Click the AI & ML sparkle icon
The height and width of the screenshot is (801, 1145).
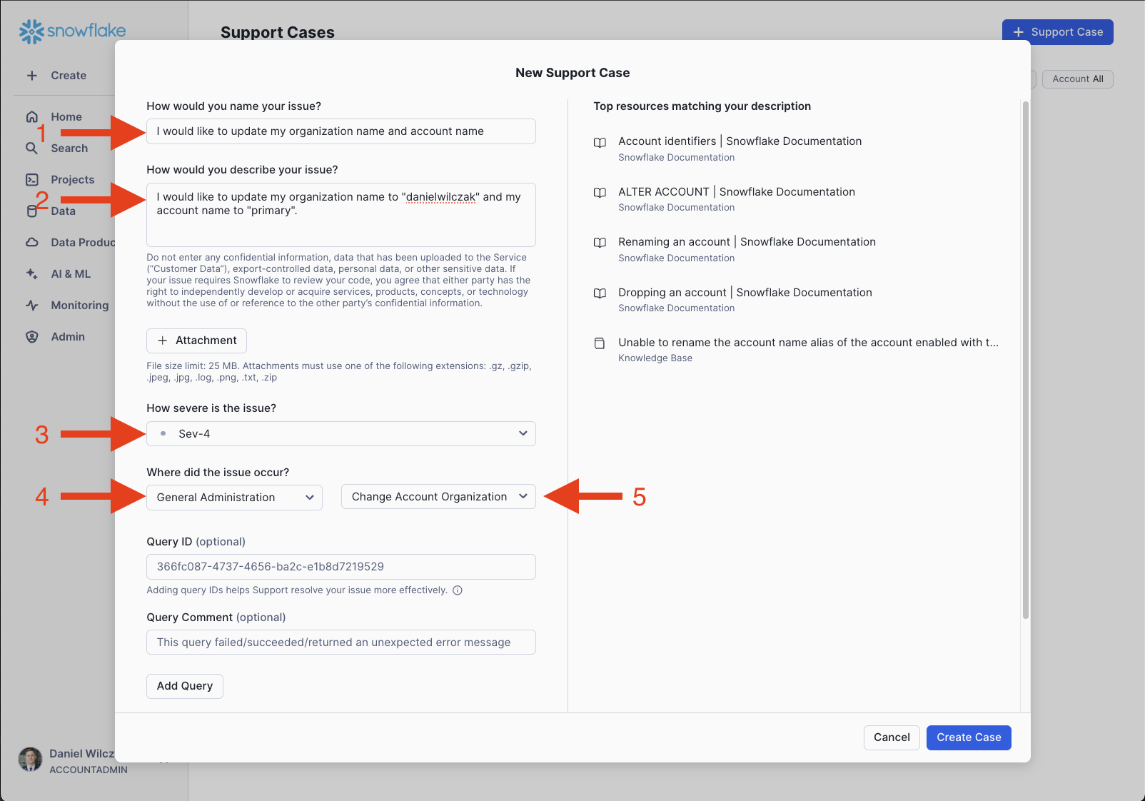coord(32,274)
